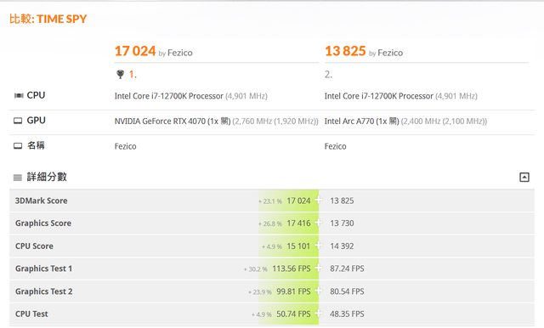This screenshot has height=328, width=544.
Task: Click the plus marker on Graphics Score row
Action: (x=318, y=223)
